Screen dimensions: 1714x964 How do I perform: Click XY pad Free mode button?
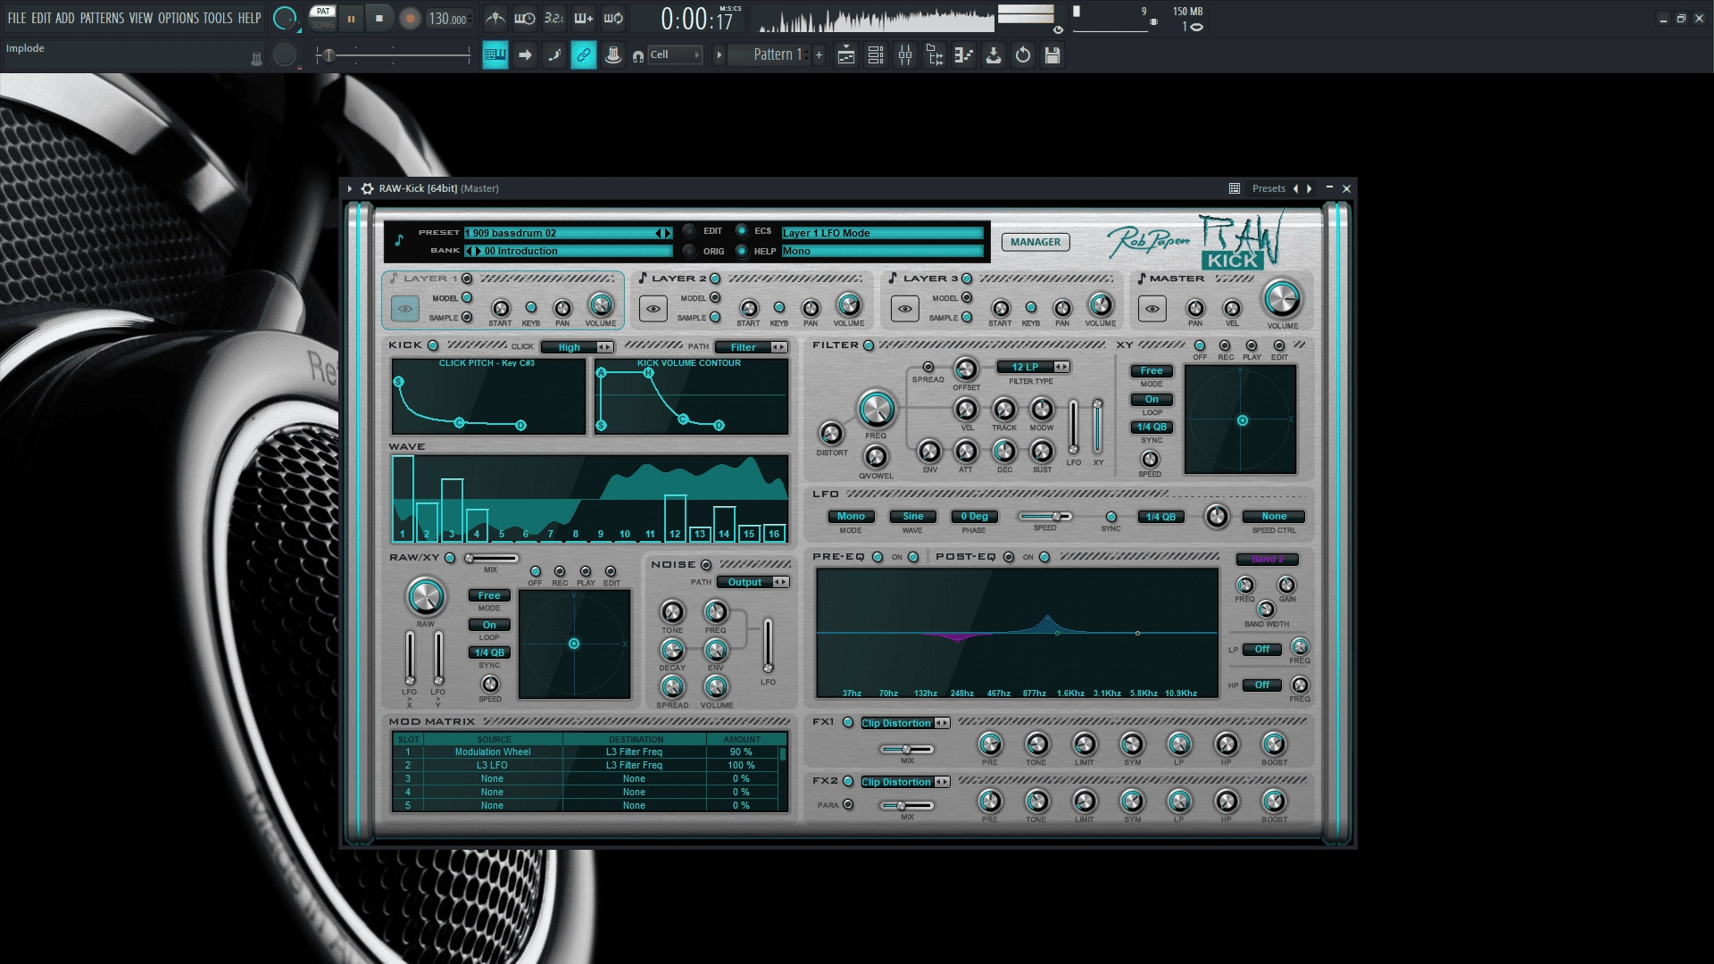coord(1152,370)
